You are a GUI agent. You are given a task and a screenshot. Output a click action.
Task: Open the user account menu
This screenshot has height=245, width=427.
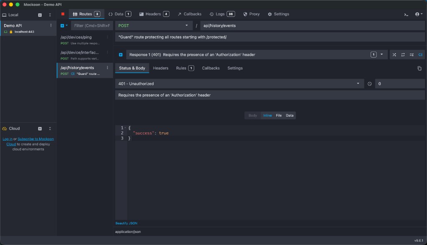pos(419,14)
